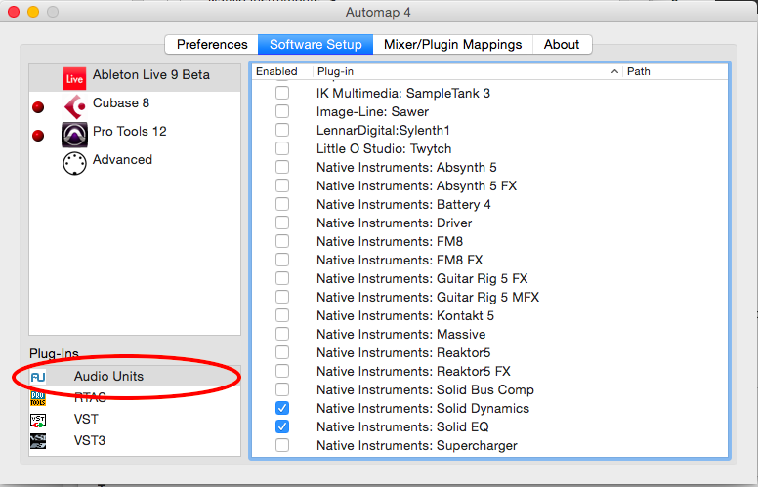
Task: Select Audio Units plug-in format
Action: (x=135, y=377)
